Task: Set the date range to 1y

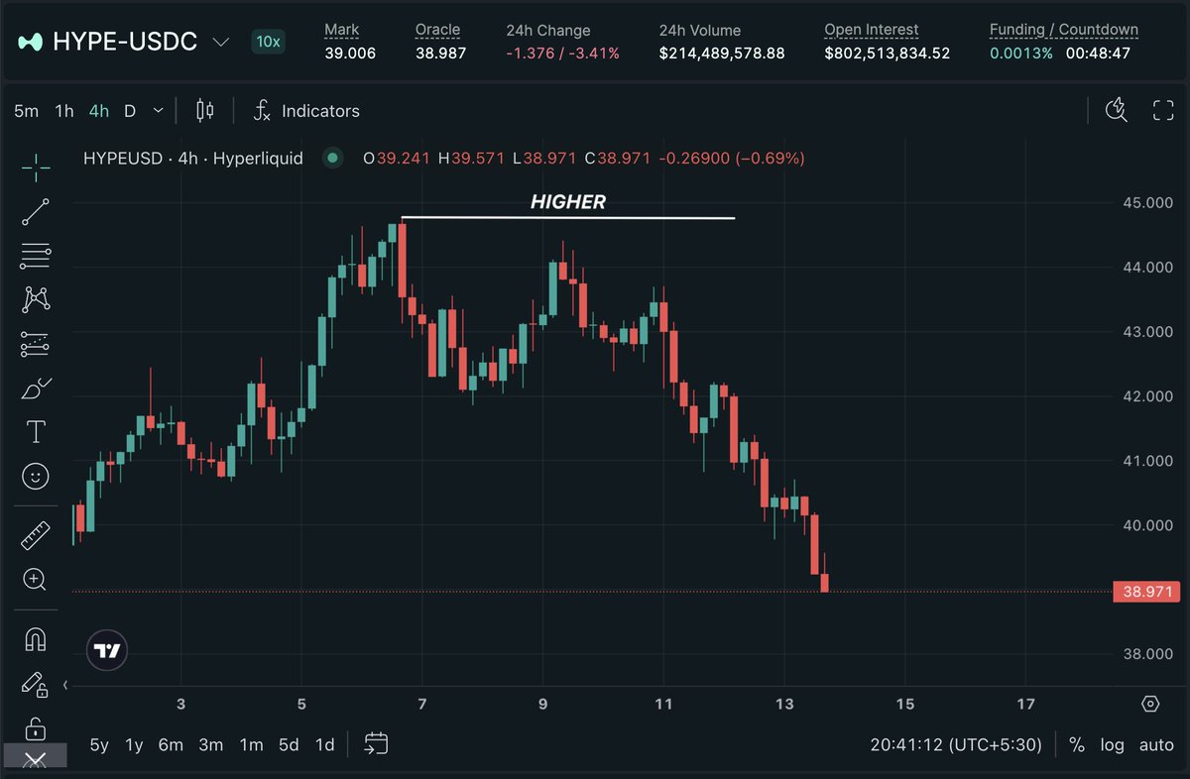Action: (134, 744)
